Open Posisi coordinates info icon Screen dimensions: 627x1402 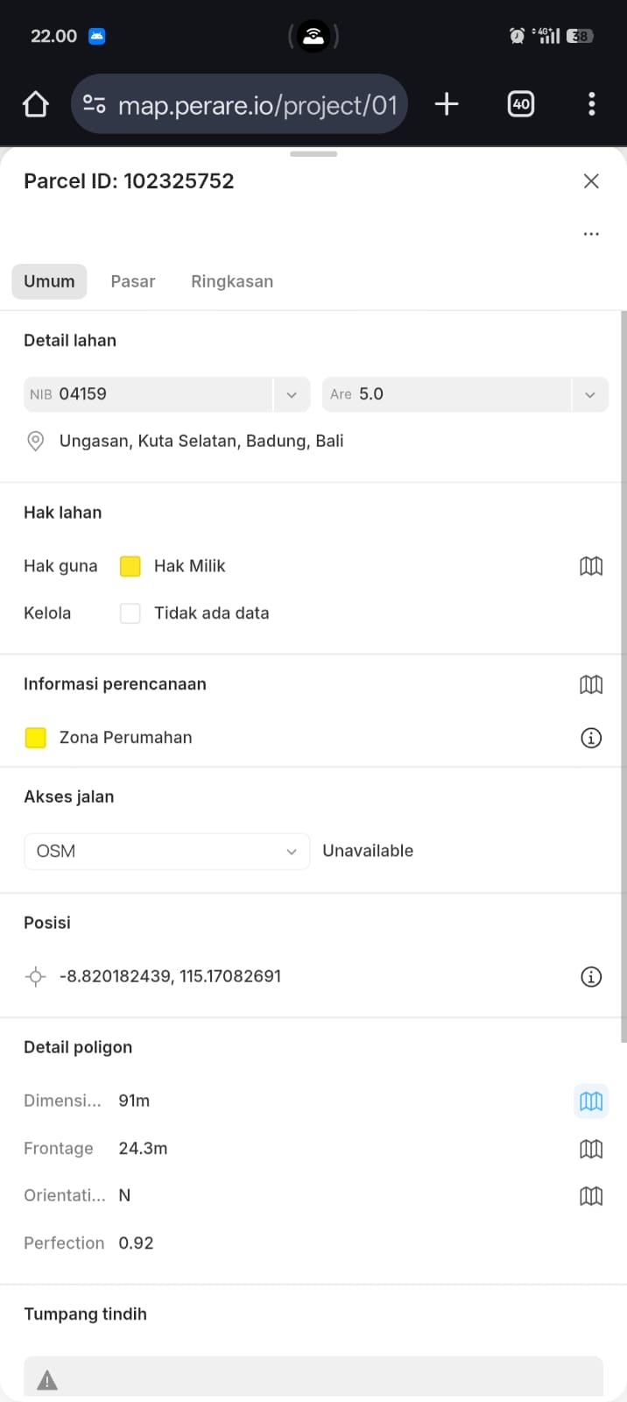(591, 976)
